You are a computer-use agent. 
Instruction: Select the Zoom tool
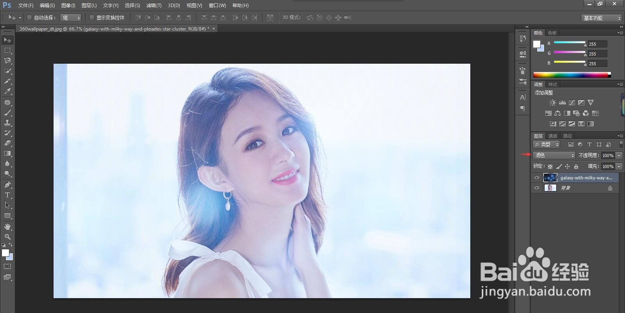coord(7,237)
